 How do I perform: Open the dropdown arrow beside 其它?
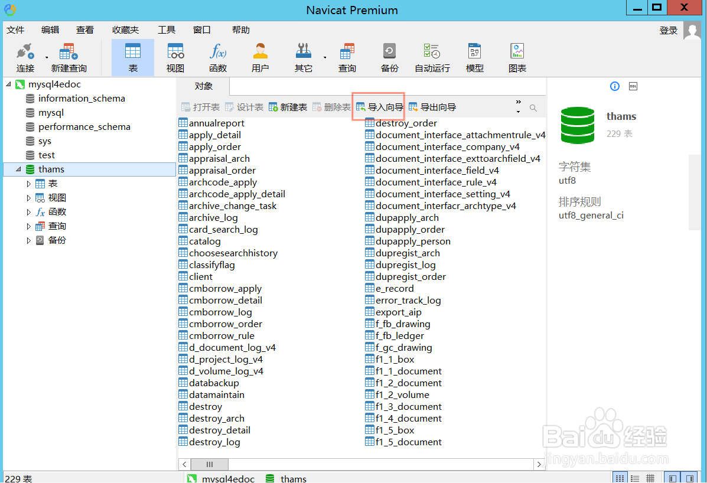pos(325,58)
